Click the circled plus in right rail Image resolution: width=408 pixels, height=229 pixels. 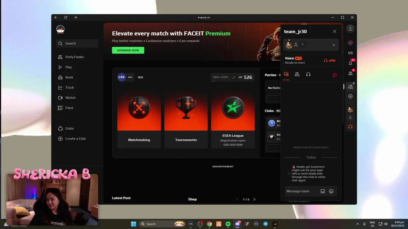point(350,96)
